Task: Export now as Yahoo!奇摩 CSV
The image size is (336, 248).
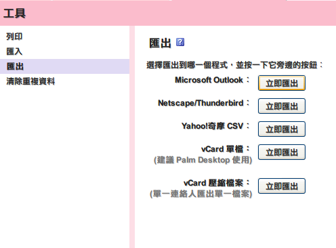Action: 282,129
